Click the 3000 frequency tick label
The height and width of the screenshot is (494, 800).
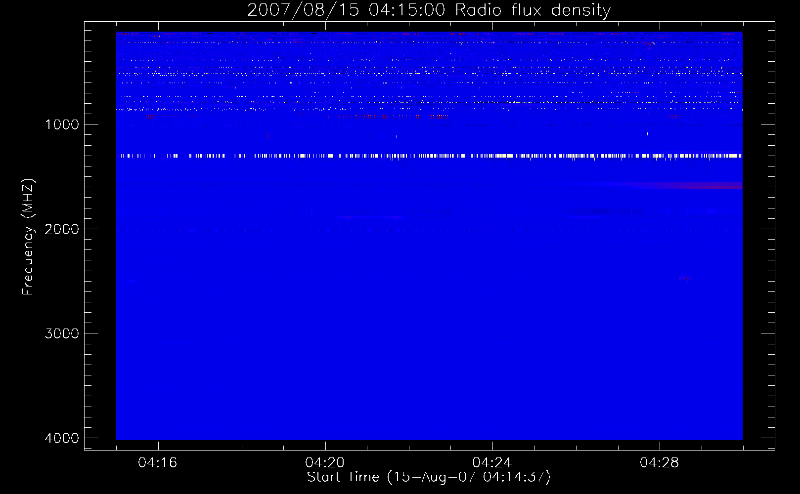62,333
